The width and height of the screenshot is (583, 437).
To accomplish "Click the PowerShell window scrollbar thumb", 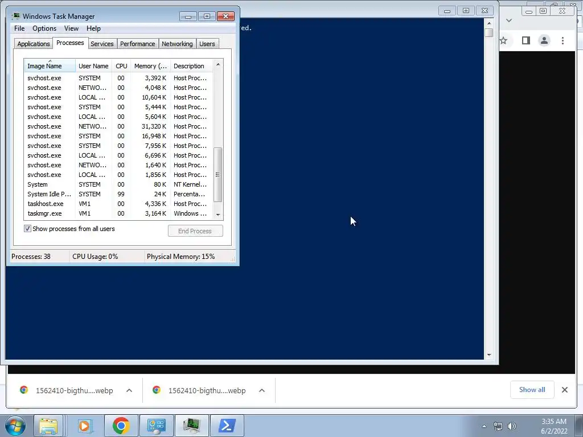I will (x=489, y=32).
